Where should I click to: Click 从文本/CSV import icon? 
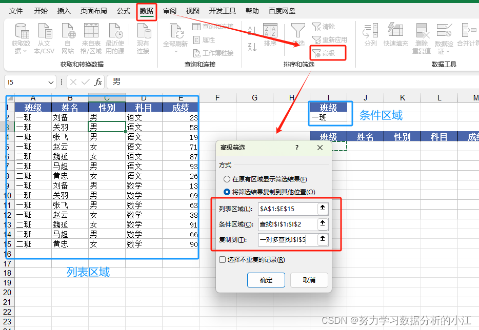[x=45, y=31]
